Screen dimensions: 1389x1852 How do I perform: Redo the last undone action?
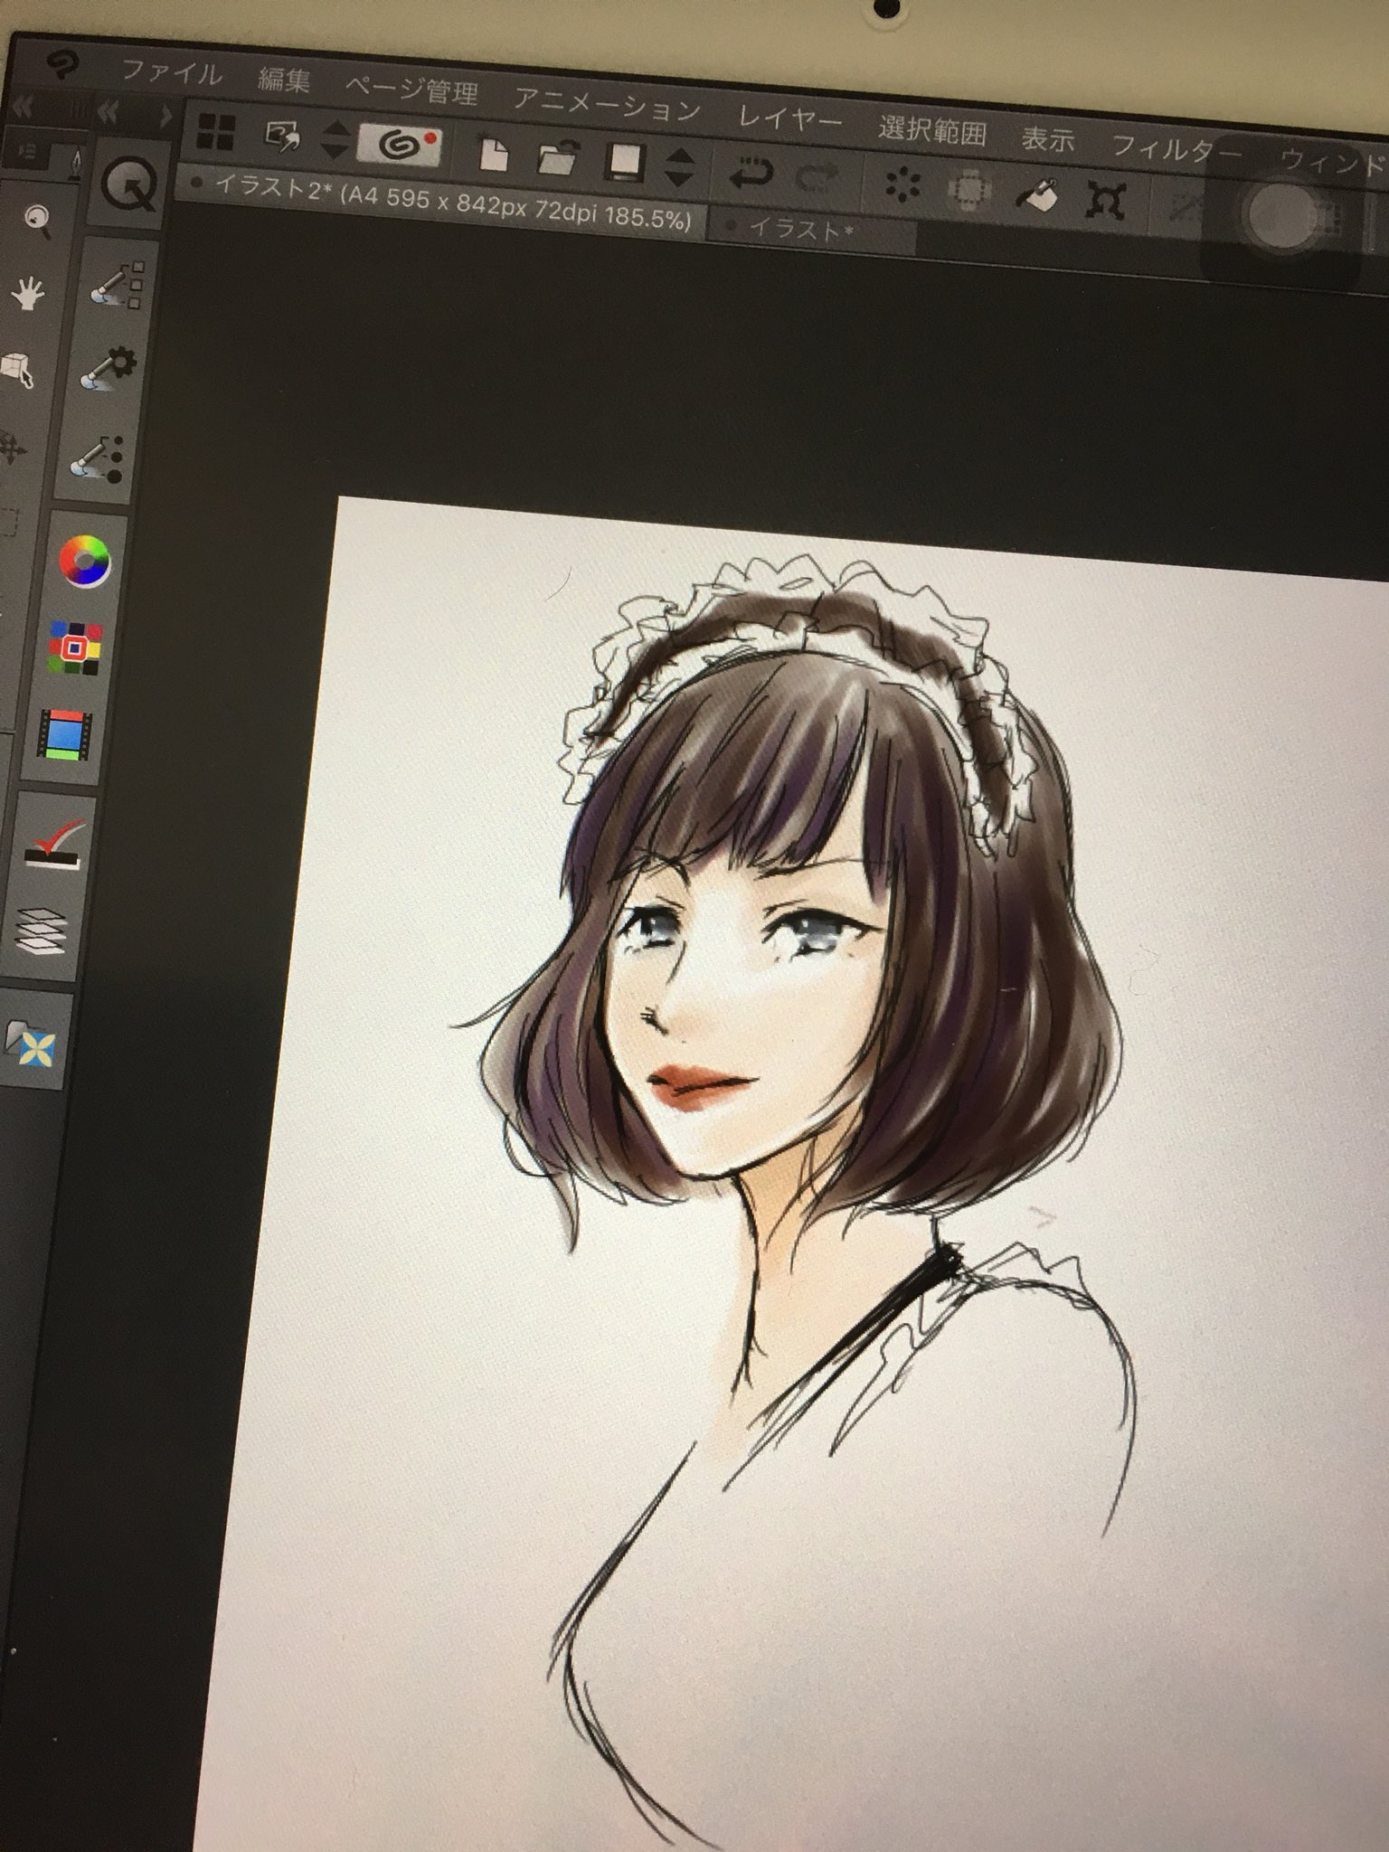[817, 177]
